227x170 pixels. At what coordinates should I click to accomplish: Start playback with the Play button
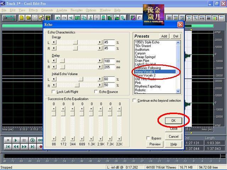pyautogui.click(x=16, y=140)
